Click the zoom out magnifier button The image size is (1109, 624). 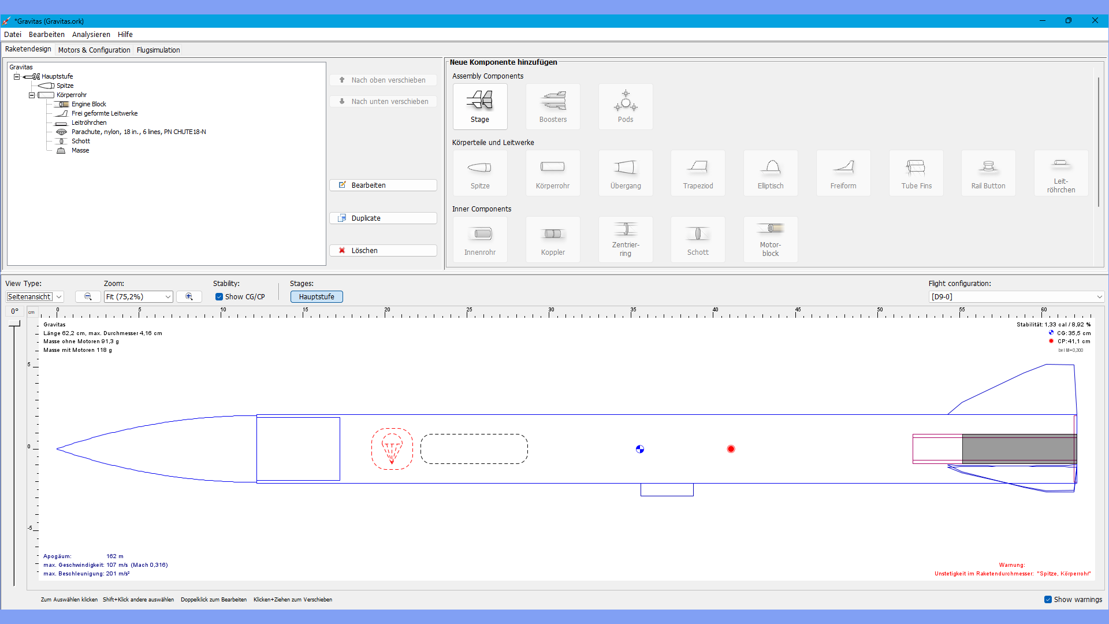(88, 296)
